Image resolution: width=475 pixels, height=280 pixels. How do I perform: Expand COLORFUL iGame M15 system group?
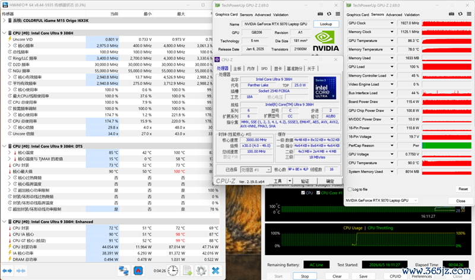(4, 20)
